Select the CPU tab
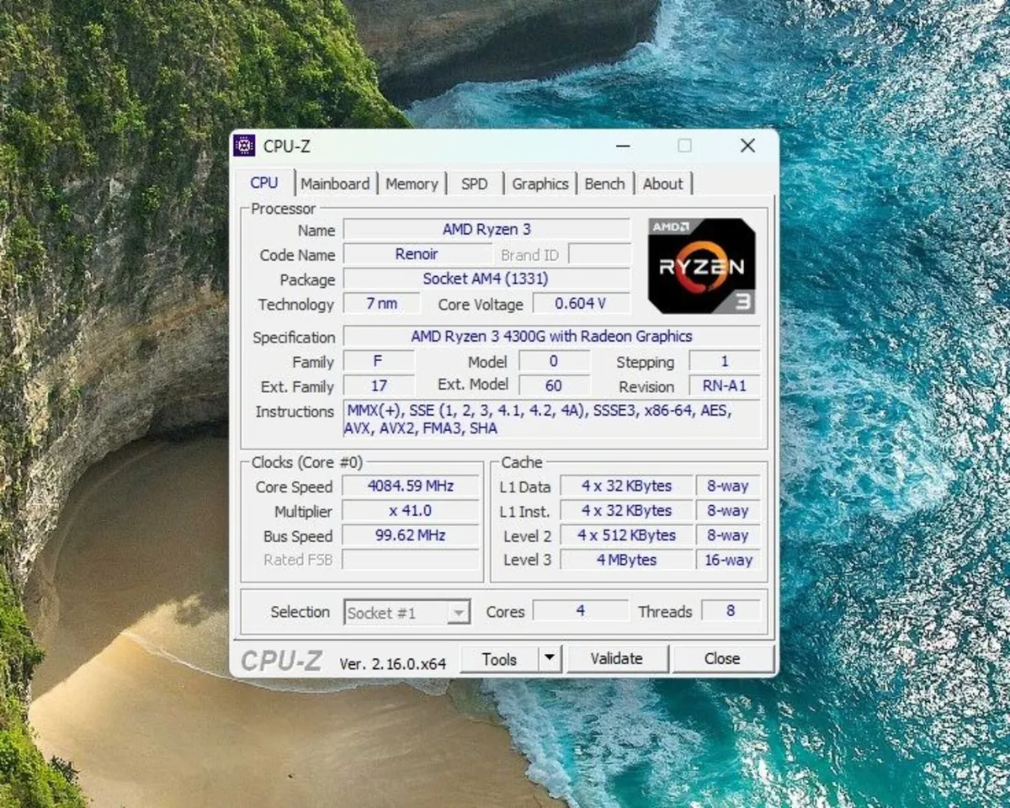Image resolution: width=1010 pixels, height=808 pixels. click(x=264, y=183)
